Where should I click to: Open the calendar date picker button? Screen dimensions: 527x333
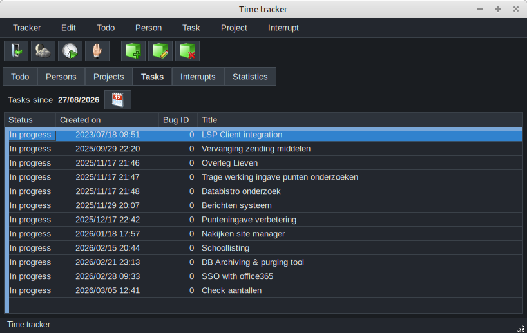(x=118, y=100)
